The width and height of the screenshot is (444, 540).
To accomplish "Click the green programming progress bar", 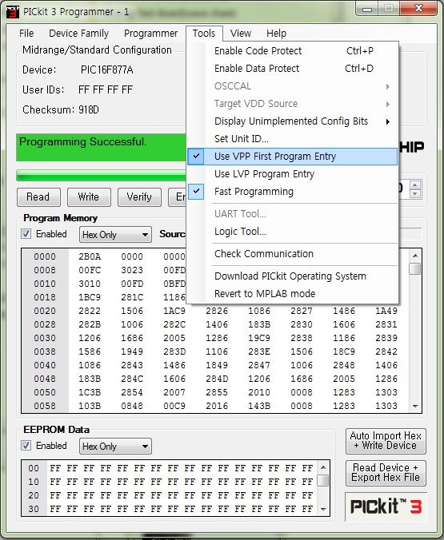I will (101, 176).
